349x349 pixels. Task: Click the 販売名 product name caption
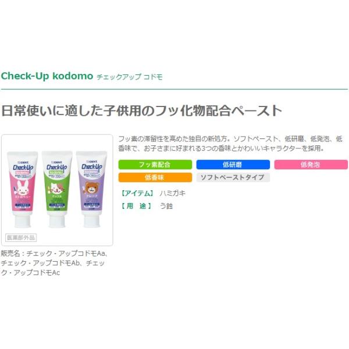pyautogui.click(x=55, y=263)
